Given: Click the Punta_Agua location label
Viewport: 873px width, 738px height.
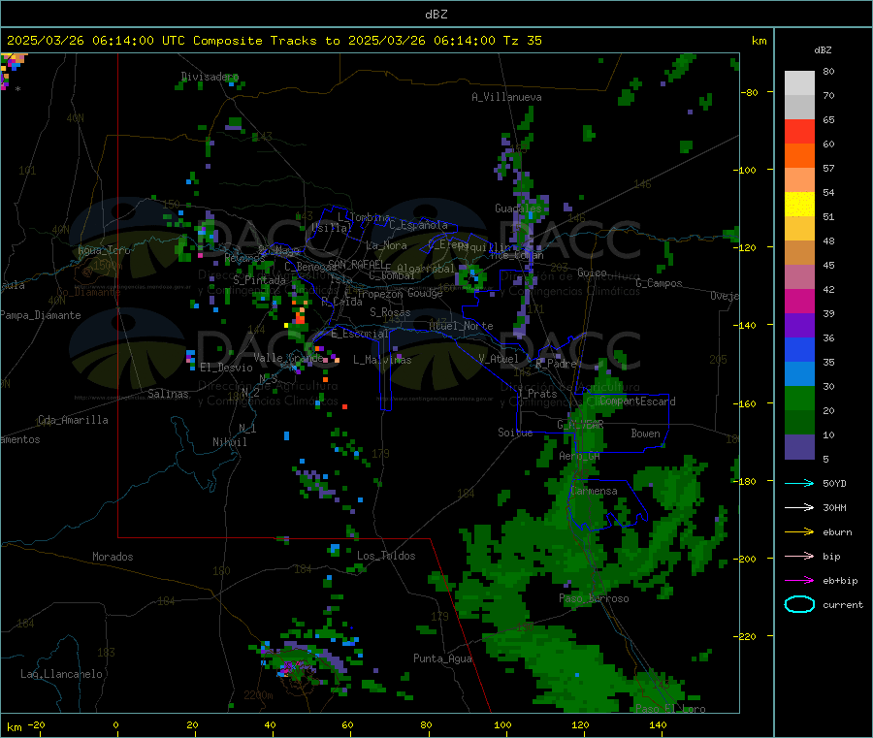Looking at the screenshot, I should (442, 658).
